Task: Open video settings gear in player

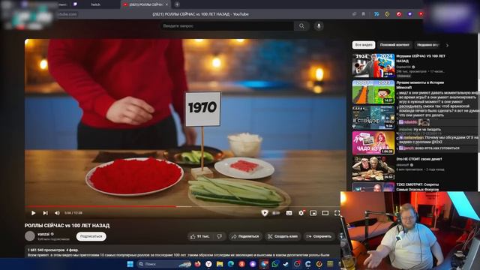Action: coord(301,213)
